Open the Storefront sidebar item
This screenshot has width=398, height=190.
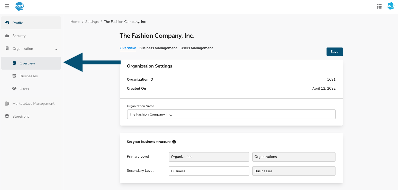click(21, 116)
